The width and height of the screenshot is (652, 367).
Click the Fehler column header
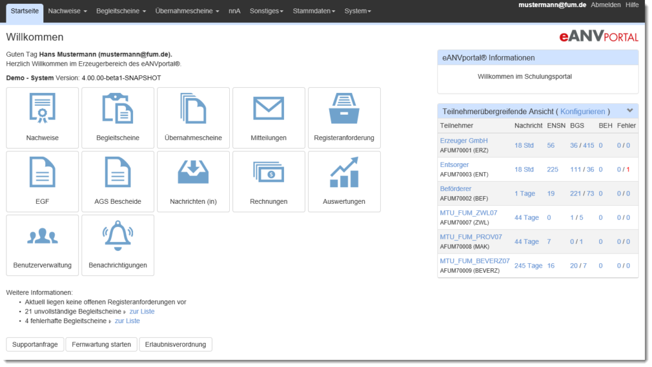[x=627, y=126]
